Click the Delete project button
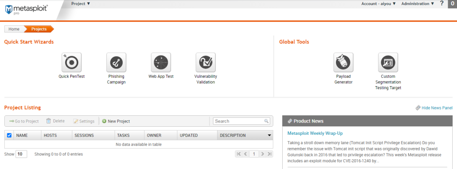The image size is (457, 169). 55,121
